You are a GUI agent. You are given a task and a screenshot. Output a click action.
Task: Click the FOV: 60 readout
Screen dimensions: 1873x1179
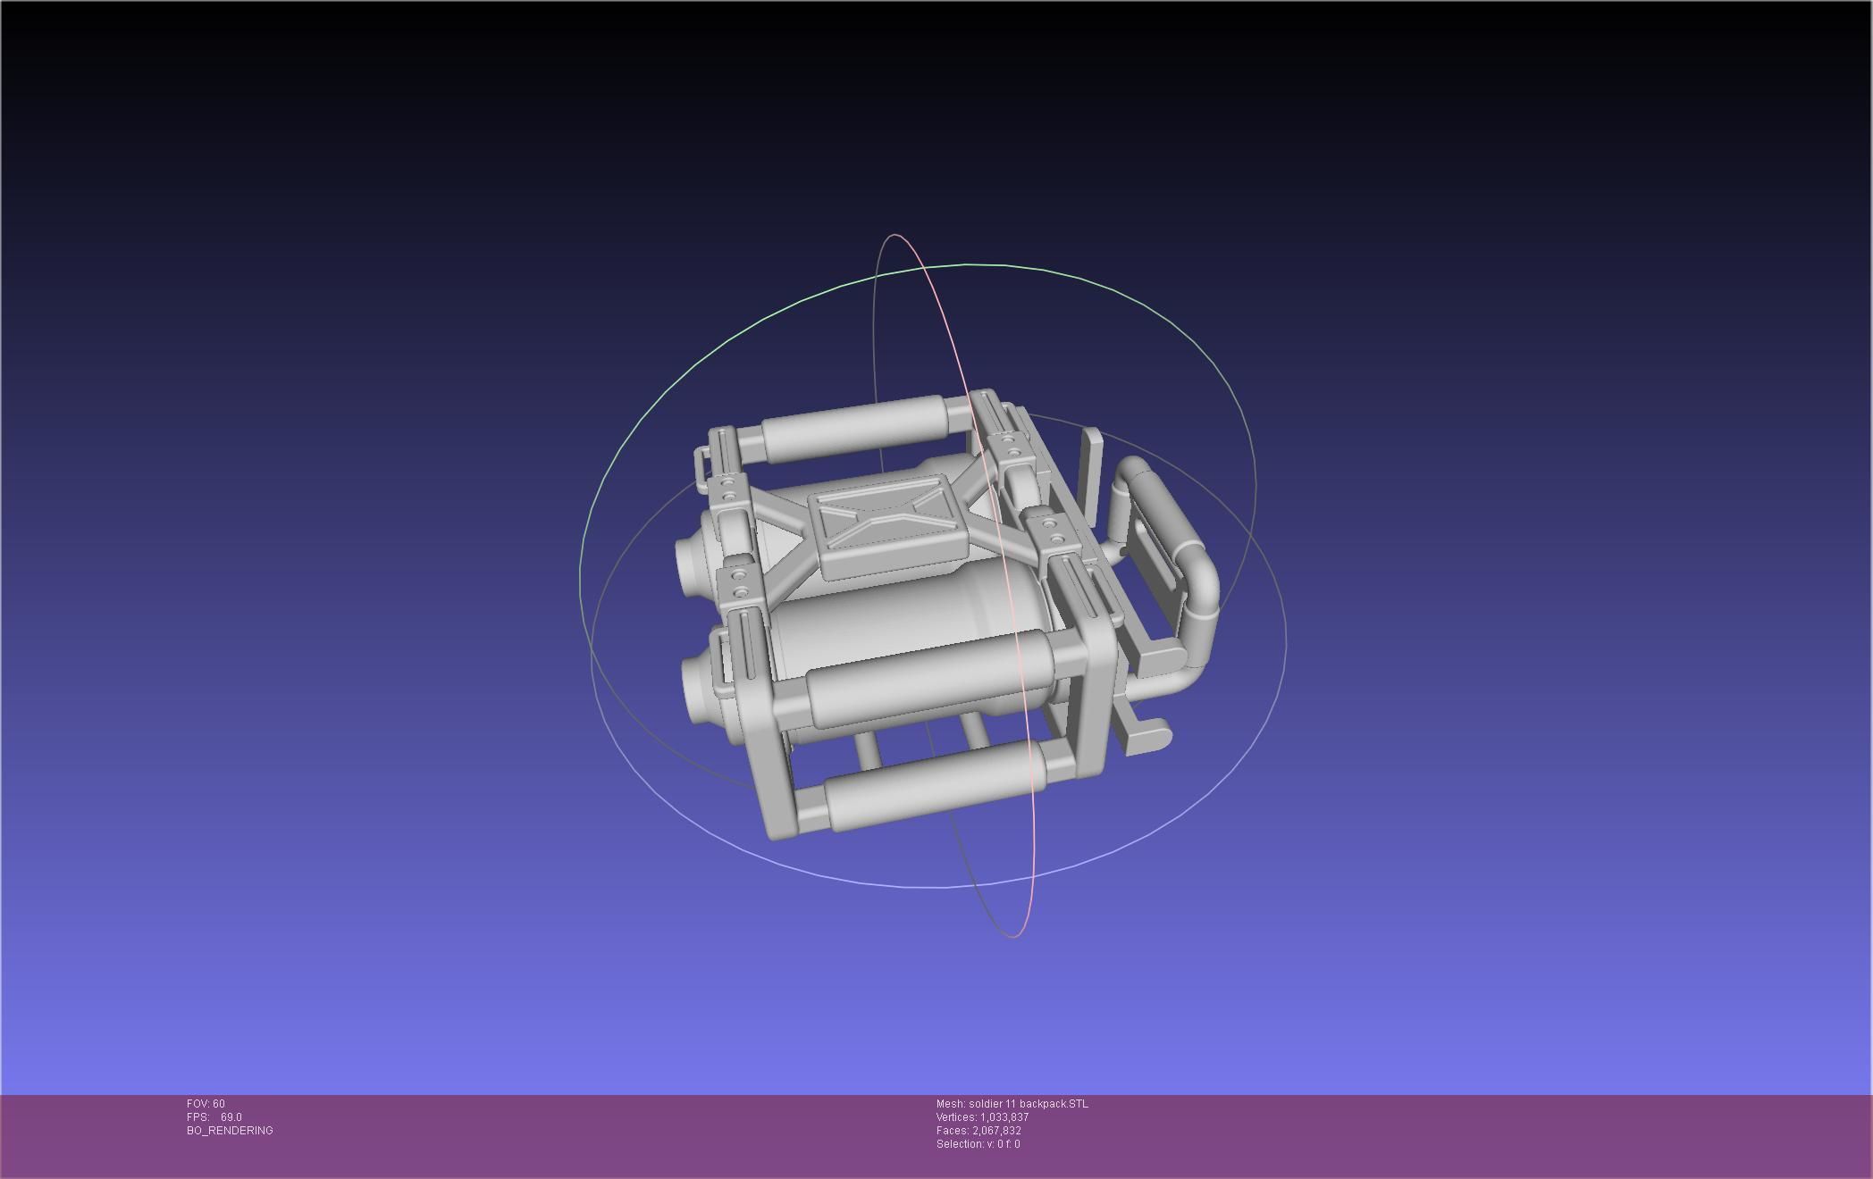(206, 1104)
